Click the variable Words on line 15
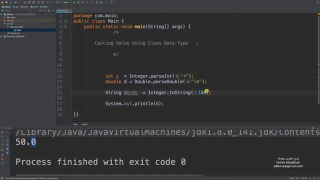 [130, 92]
